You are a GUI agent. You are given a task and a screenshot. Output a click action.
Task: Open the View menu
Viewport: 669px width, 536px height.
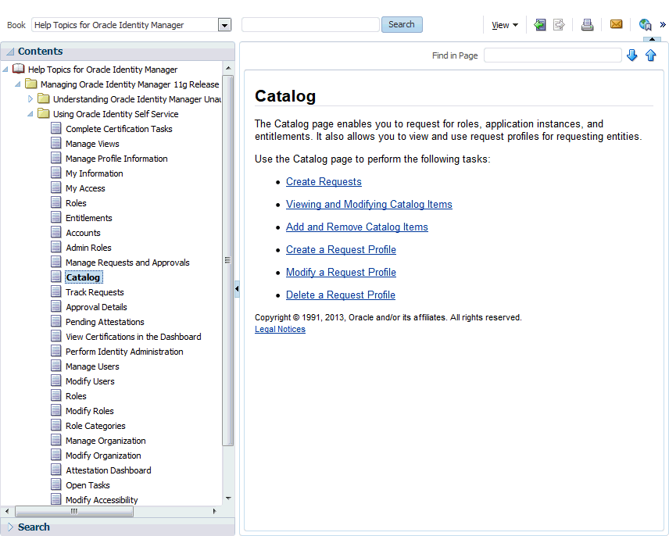pos(504,25)
